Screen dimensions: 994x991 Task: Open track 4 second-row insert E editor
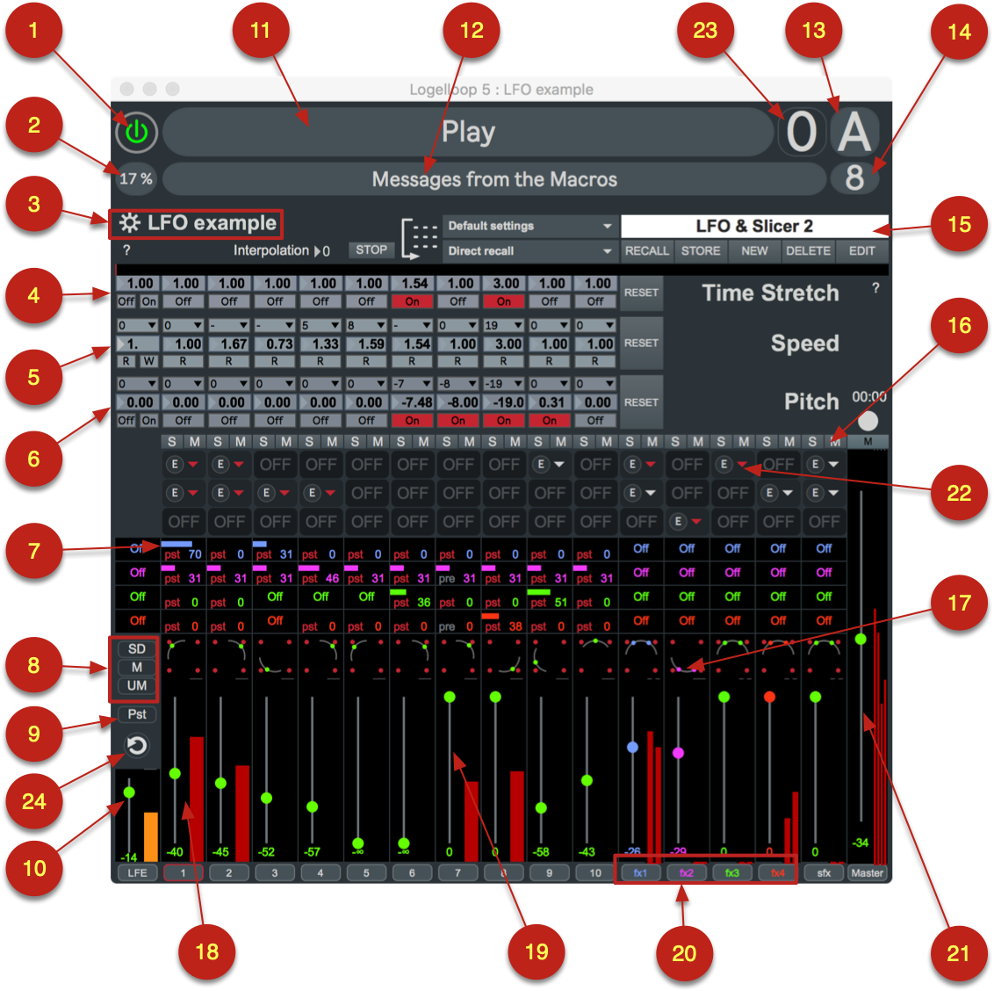tap(312, 493)
